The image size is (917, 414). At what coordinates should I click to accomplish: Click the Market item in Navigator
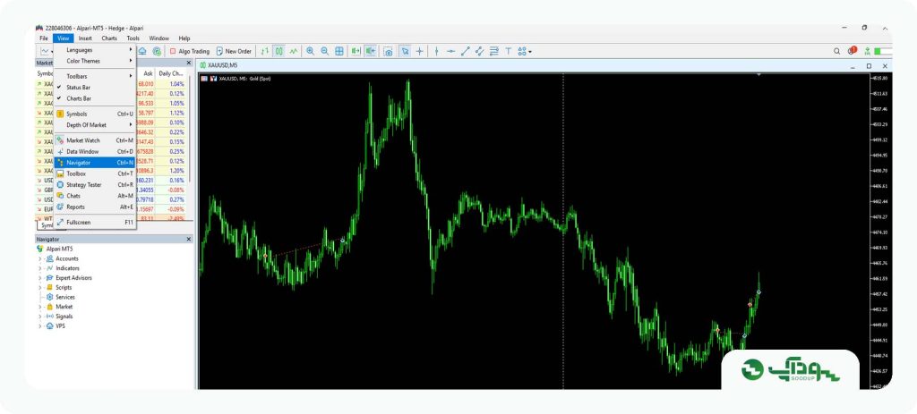point(64,307)
